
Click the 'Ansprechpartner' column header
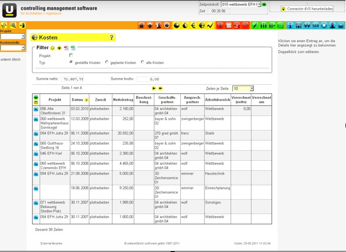click(192, 100)
